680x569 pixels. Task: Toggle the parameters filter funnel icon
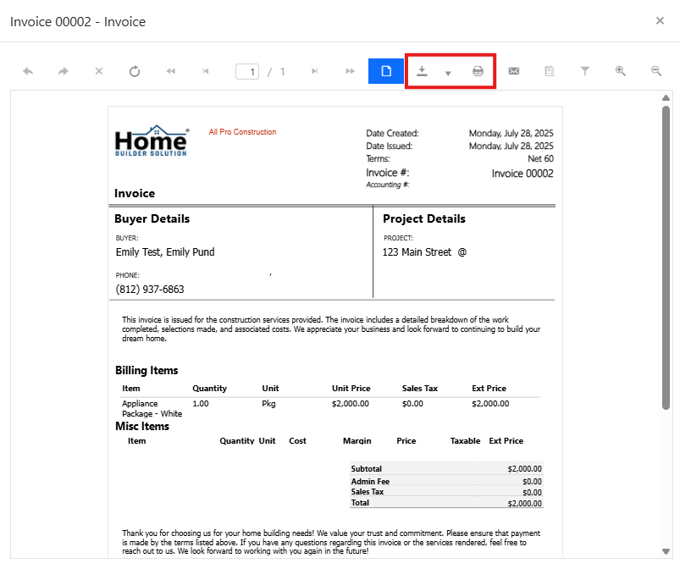585,71
